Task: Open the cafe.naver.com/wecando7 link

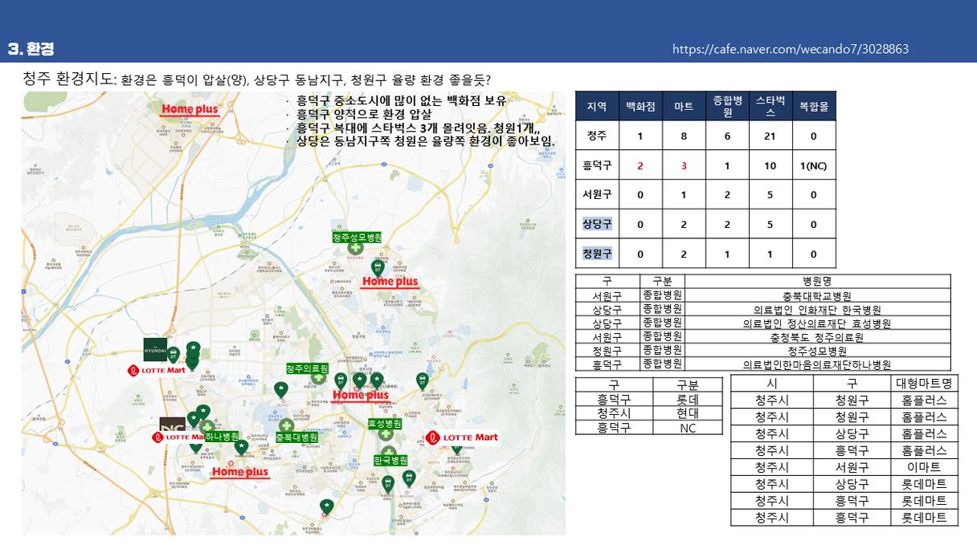Action: click(791, 49)
